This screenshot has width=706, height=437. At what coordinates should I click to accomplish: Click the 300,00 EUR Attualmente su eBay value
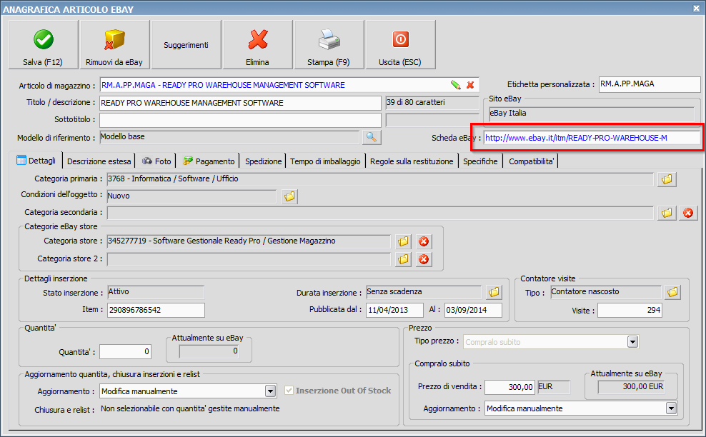[x=631, y=386]
